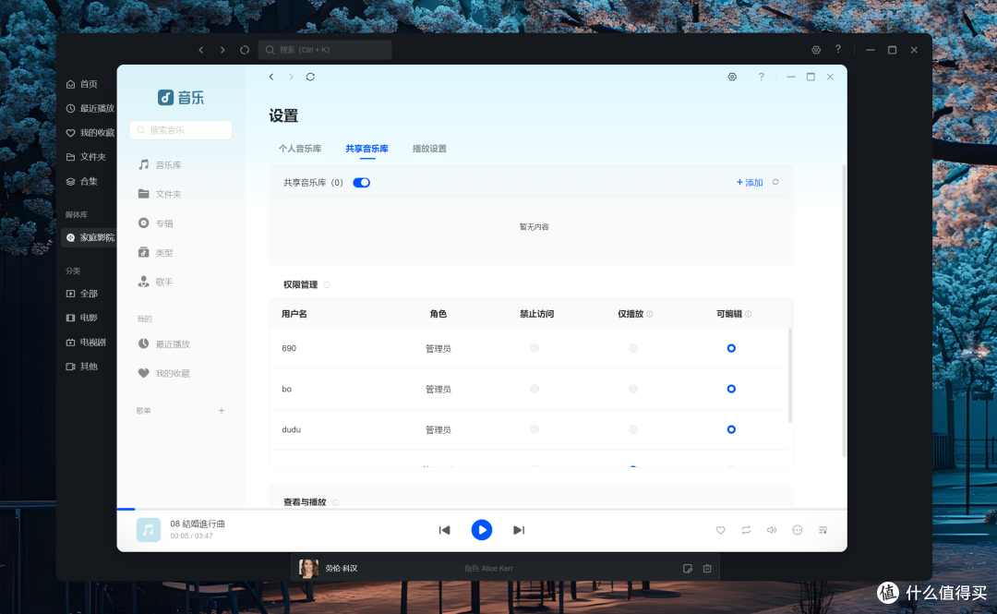
Task: Select 禁止访问 for user bo
Action: tap(535, 389)
